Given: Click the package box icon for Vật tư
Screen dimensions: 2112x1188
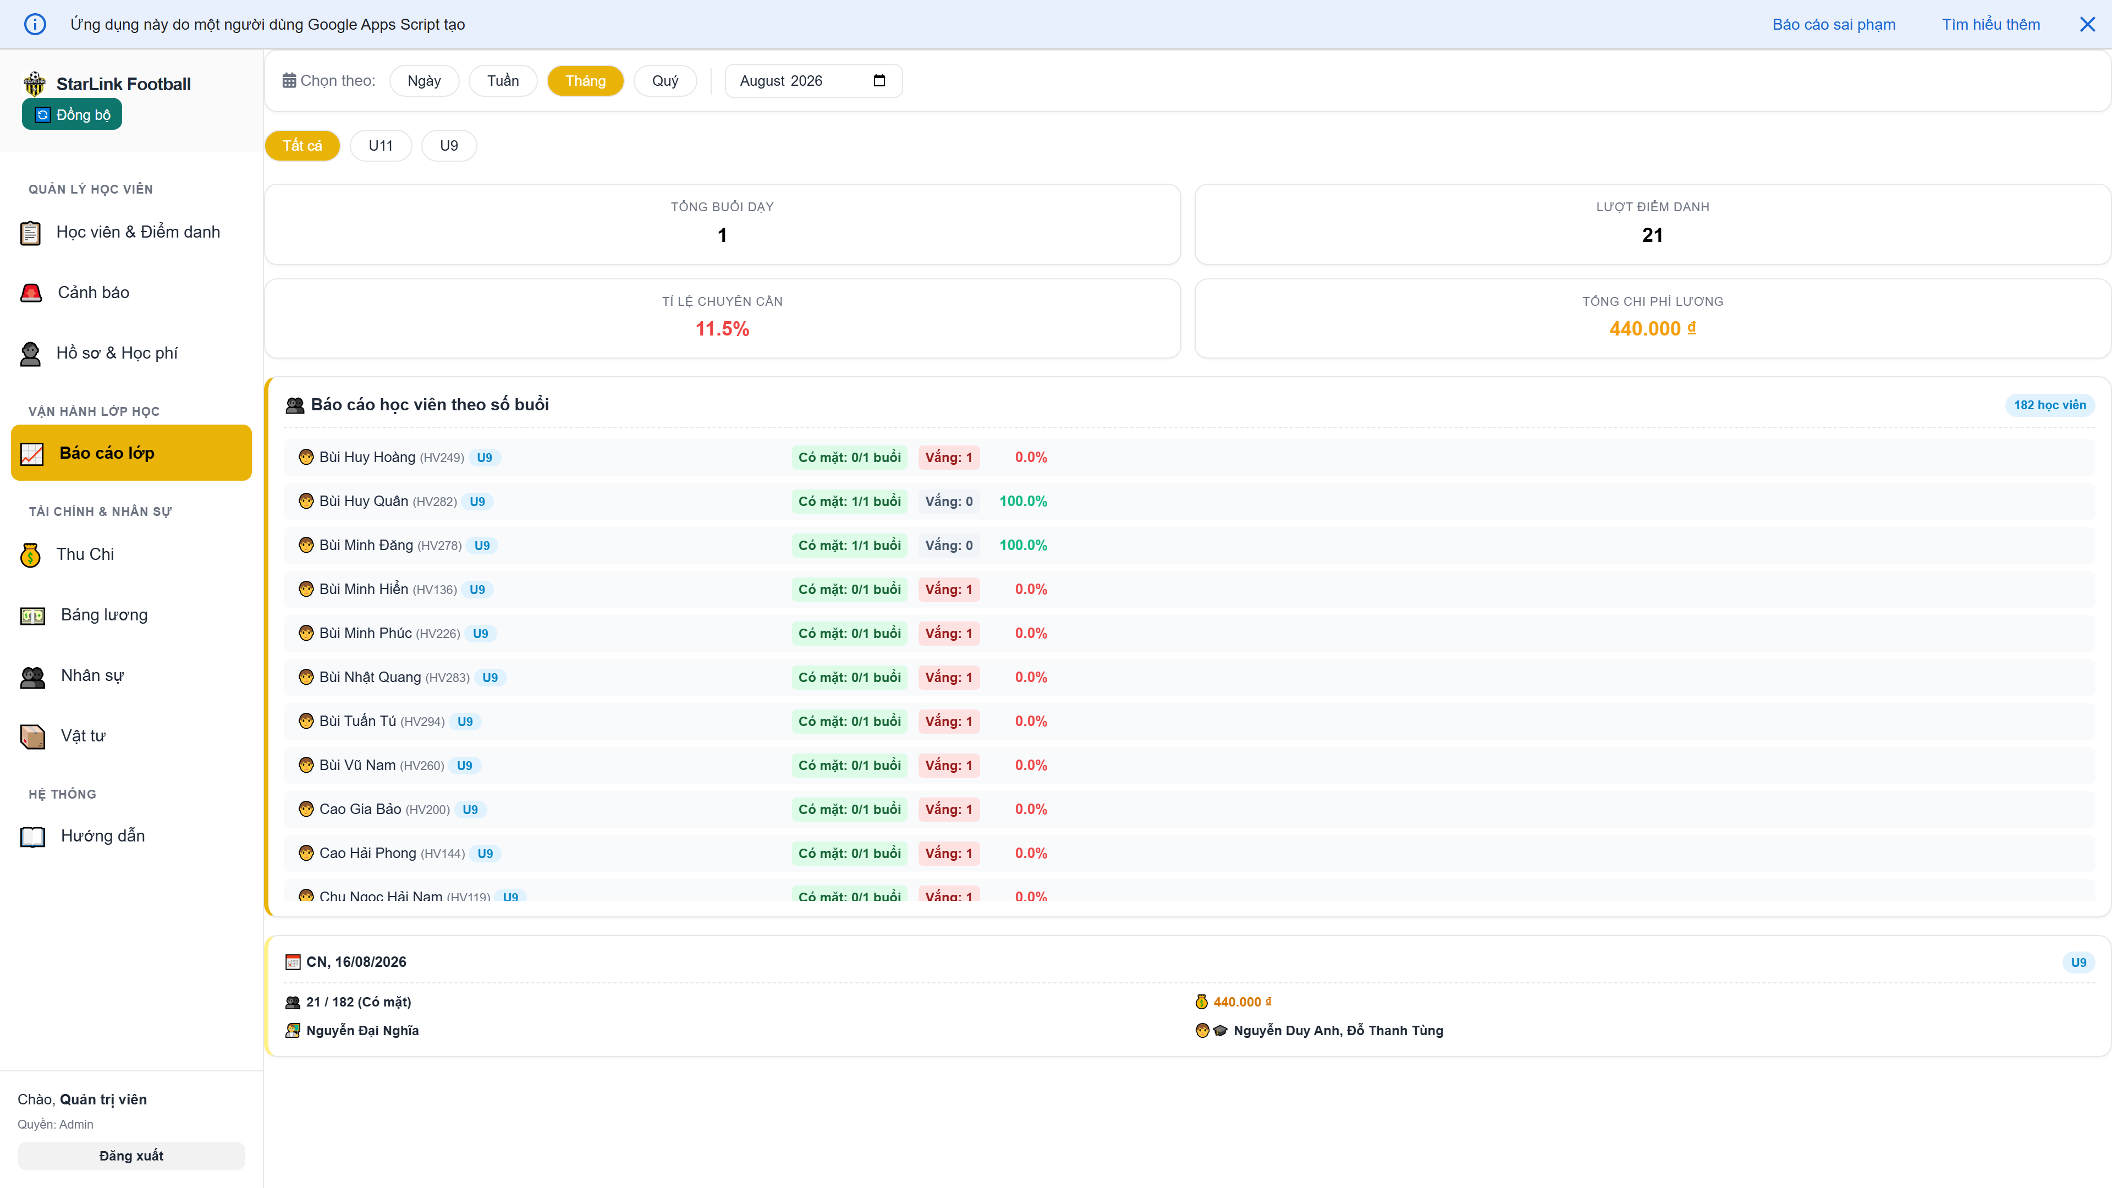Looking at the screenshot, I should pyautogui.click(x=33, y=736).
